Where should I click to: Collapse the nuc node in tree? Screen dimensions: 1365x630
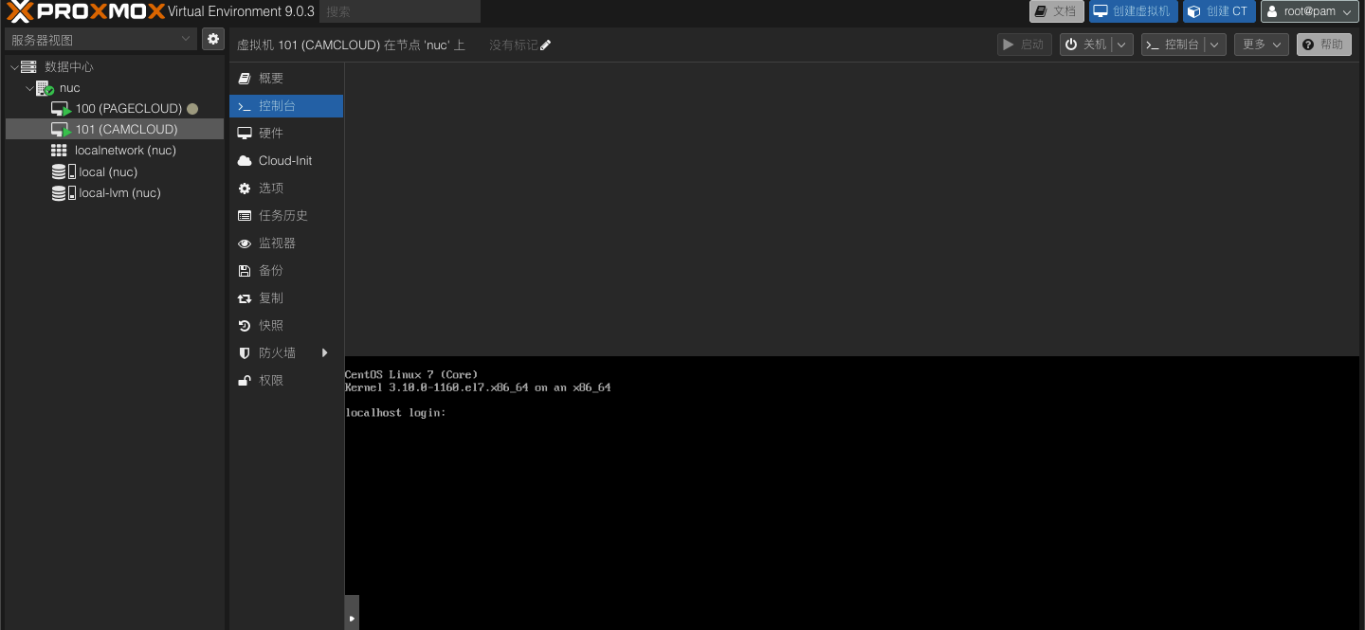click(x=29, y=88)
